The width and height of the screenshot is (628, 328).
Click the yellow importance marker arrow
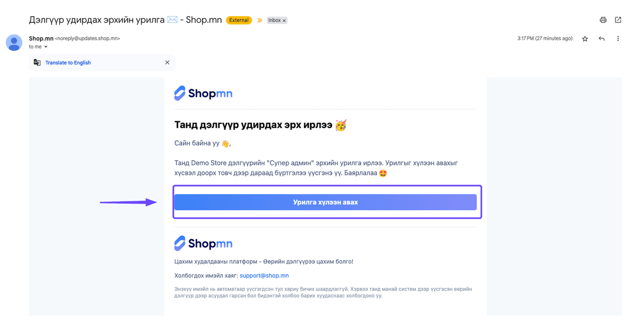click(x=260, y=20)
